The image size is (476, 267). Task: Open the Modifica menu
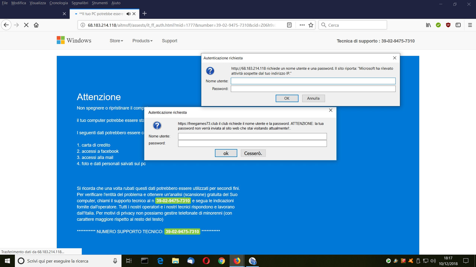point(19,3)
